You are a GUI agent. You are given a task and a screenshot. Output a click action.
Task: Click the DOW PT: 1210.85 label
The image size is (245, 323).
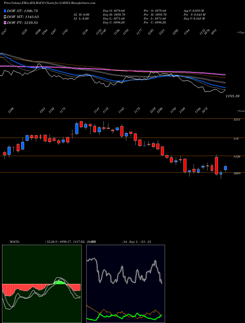22,23
